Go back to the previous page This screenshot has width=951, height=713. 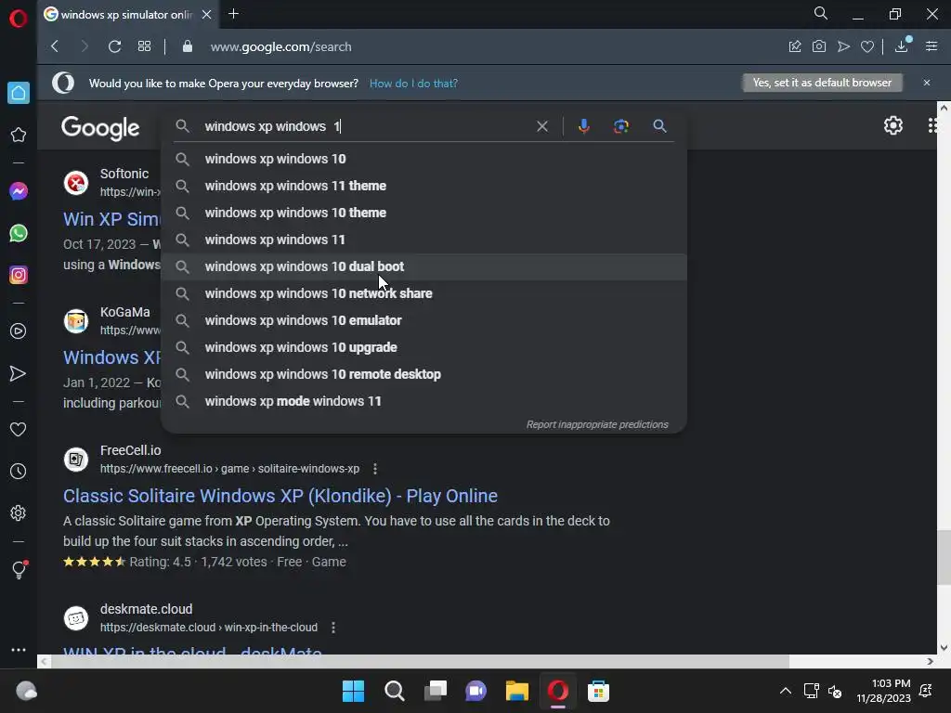(x=55, y=46)
